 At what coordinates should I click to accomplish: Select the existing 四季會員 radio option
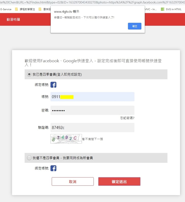[29, 74]
